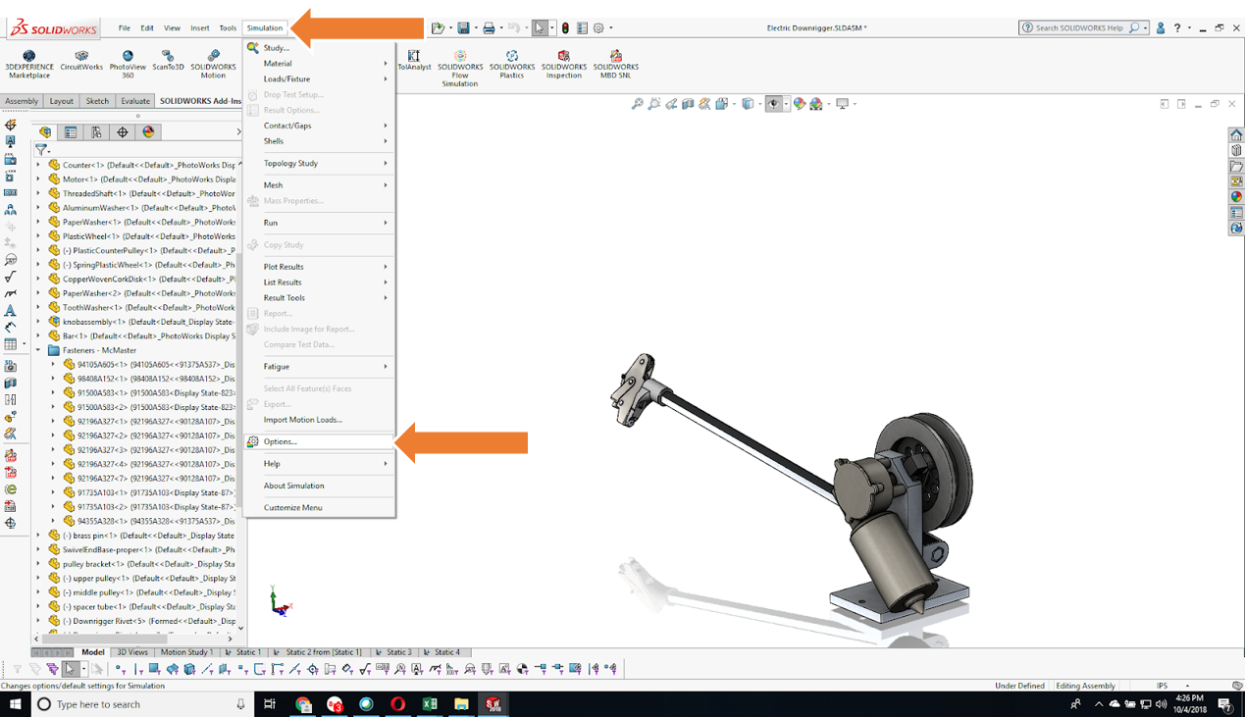Click the Zoom to Fit icon
This screenshot has height=717, width=1245.
tap(638, 103)
